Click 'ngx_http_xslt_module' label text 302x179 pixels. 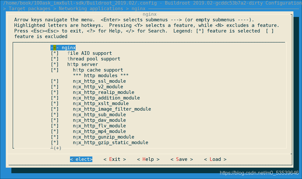[101, 104]
